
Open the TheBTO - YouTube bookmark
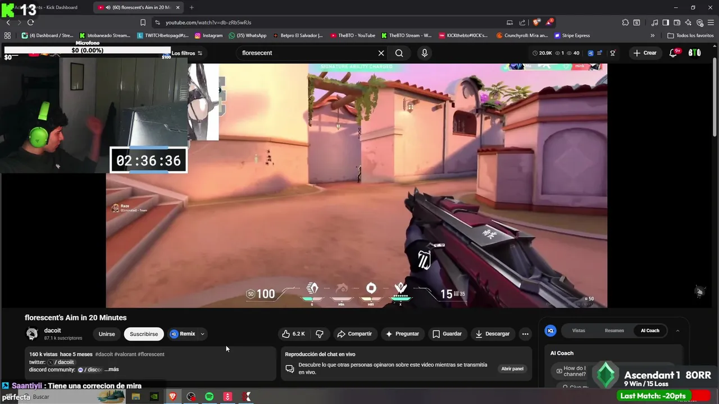[353, 35]
